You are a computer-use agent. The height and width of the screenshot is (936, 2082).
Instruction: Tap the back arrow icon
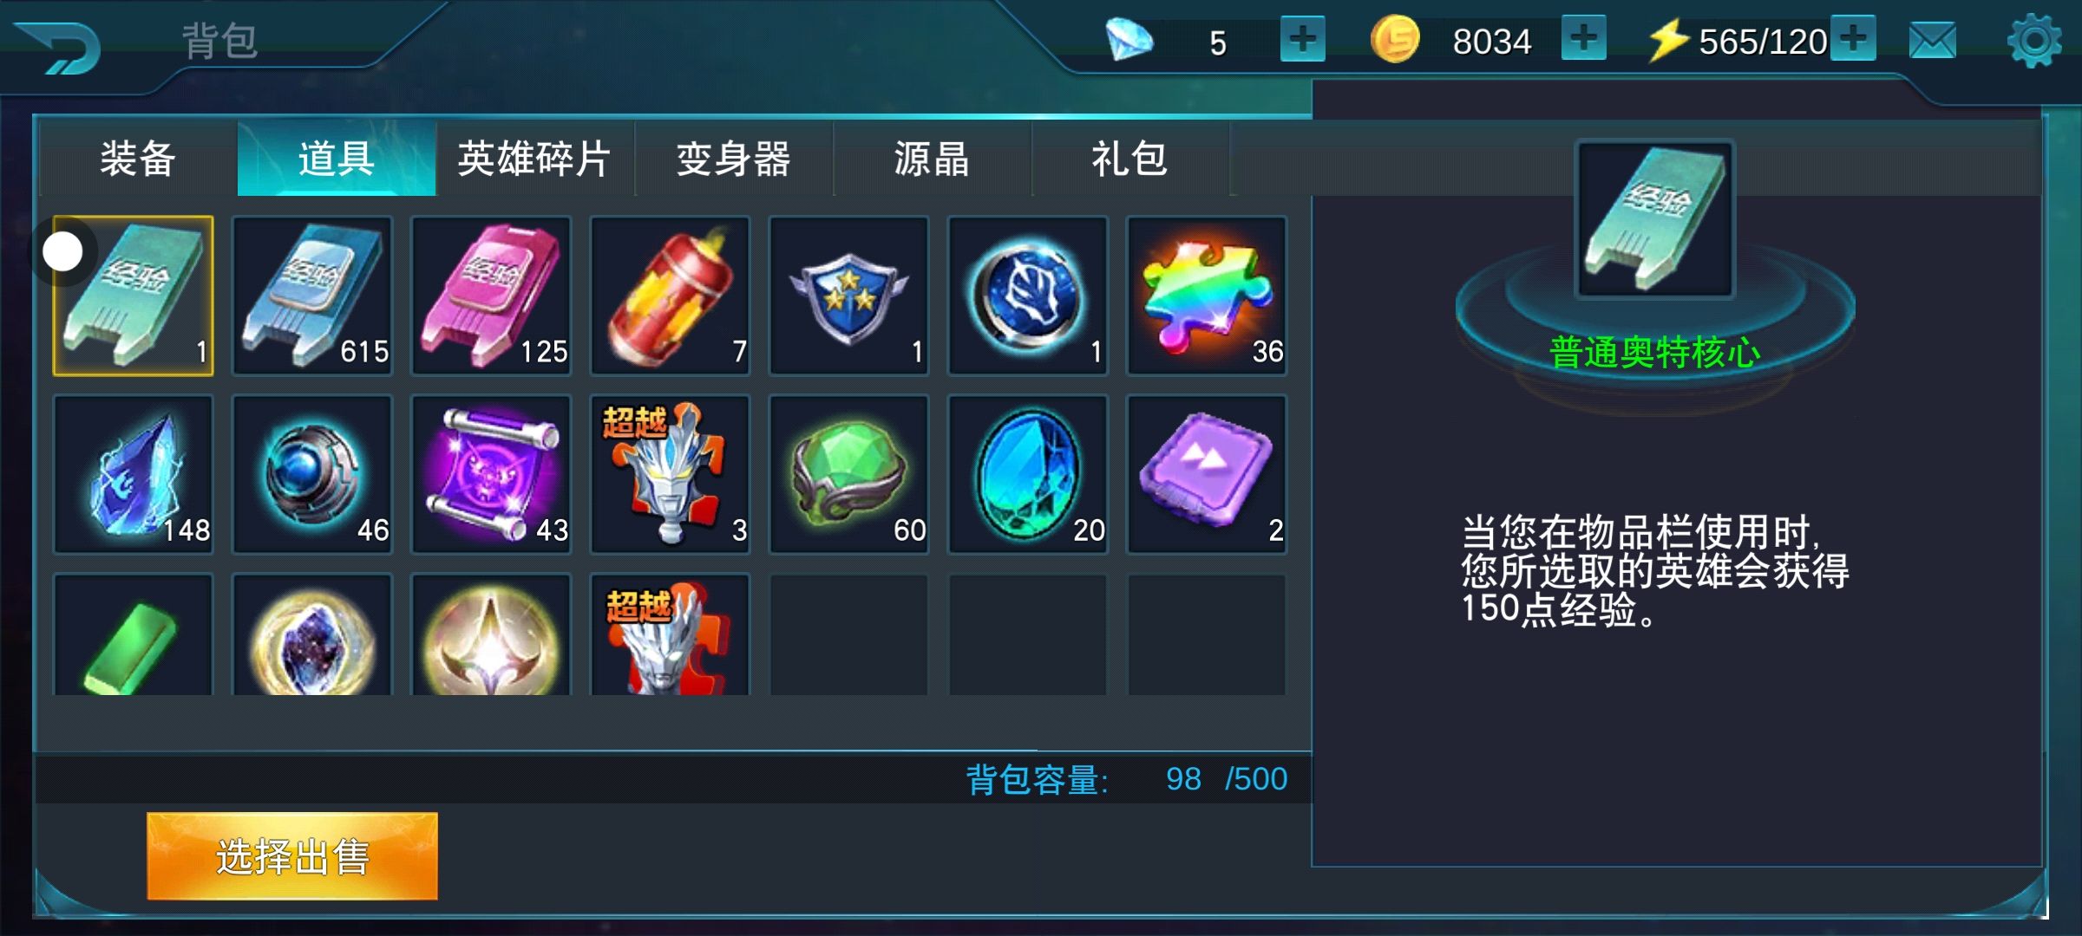point(58,47)
